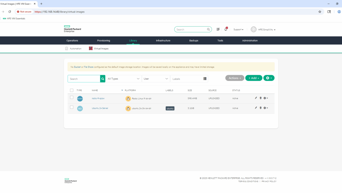342x193 pixels.
Task: Click the top global Search field
Action: [191, 29]
